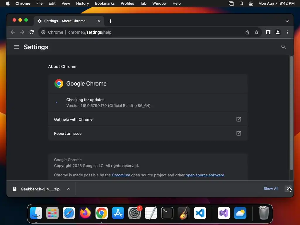
Task: Launch Safari from the Dock
Action: point(69,213)
